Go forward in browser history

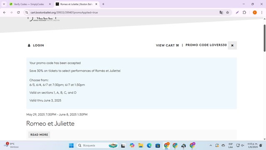[11, 12]
